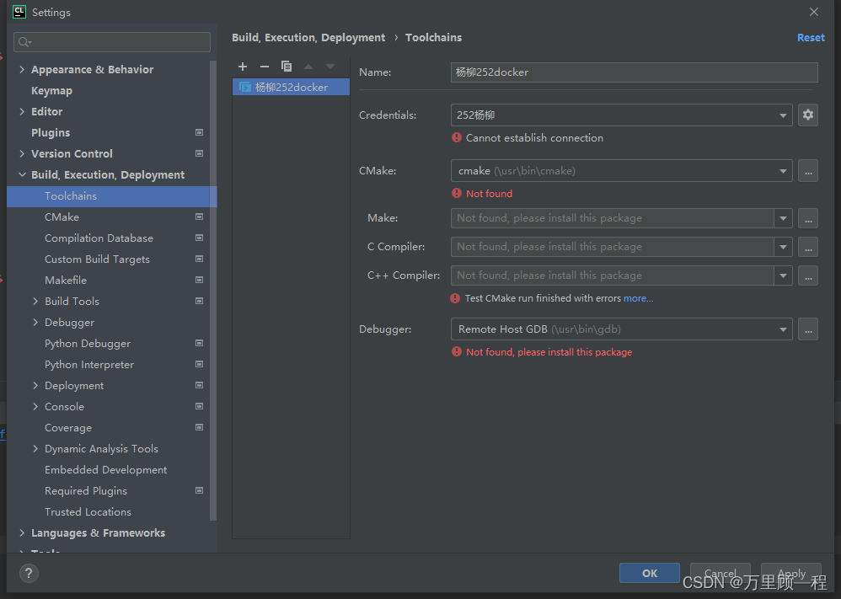Add a new toolchain with the plus icon
This screenshot has width=841, height=599.
coord(243,67)
